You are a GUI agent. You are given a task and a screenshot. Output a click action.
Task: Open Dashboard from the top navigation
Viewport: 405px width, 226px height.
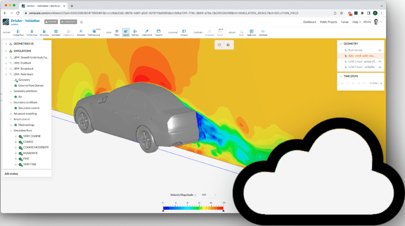310,22
